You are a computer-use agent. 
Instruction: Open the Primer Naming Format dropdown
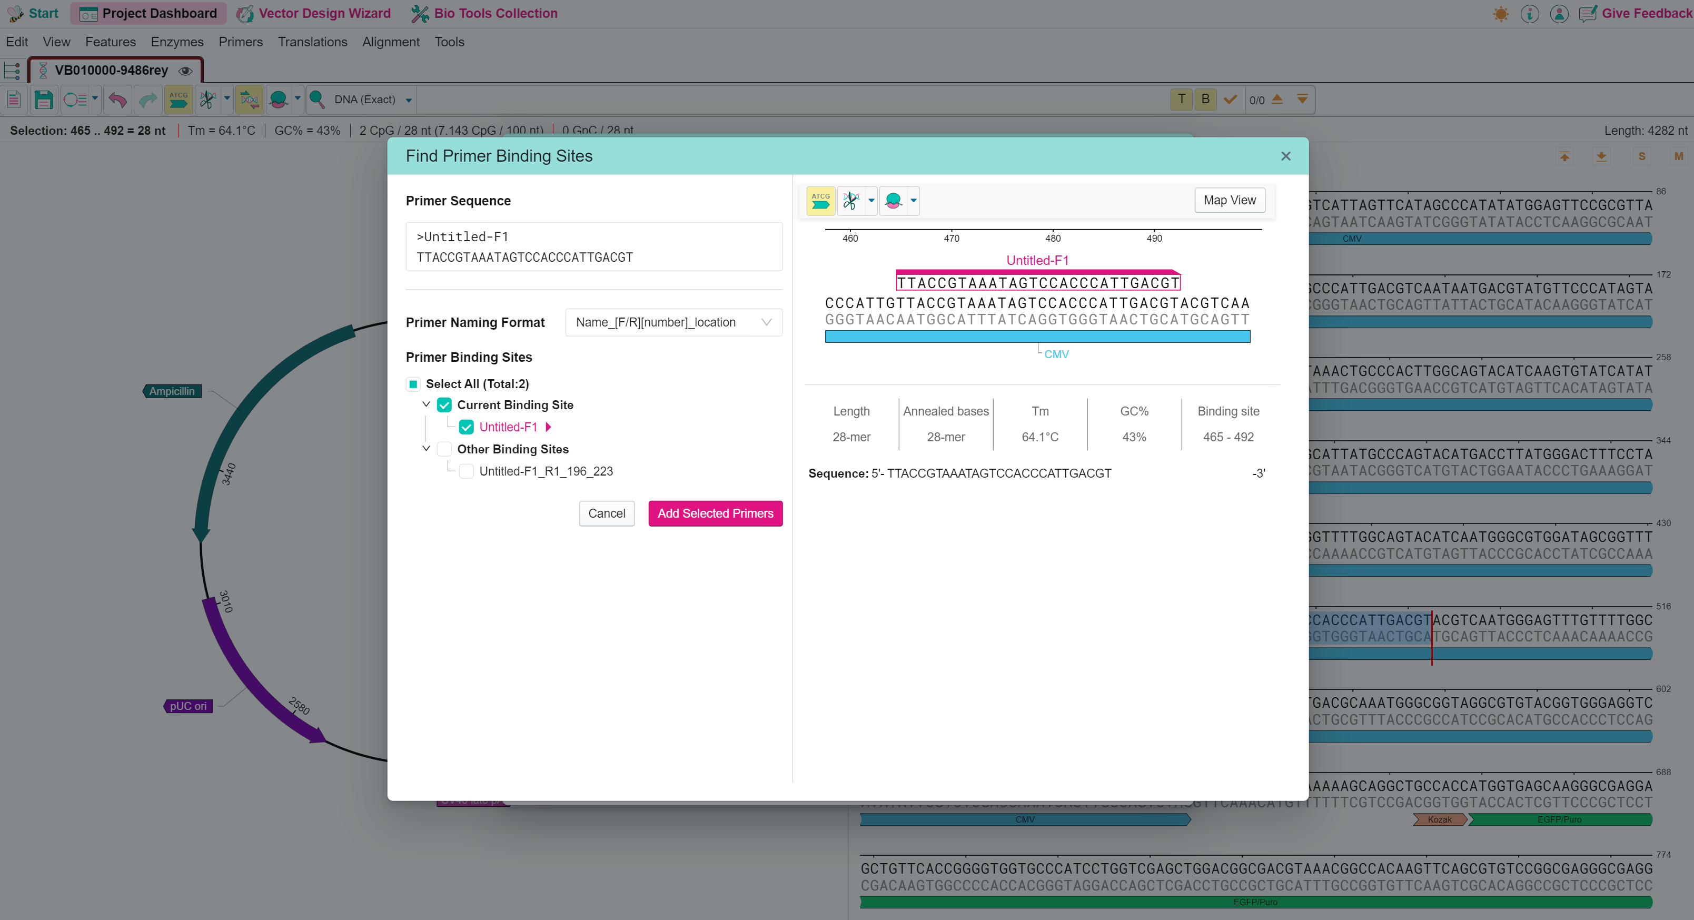[x=673, y=322]
